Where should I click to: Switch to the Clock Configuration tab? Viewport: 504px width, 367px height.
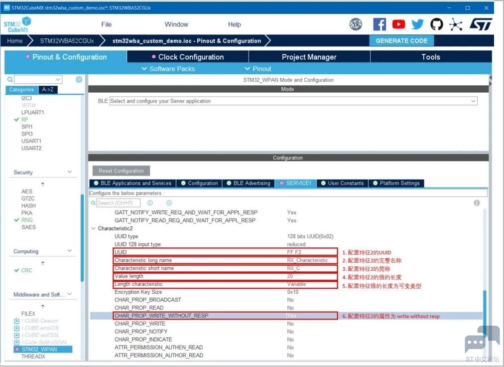188,57
